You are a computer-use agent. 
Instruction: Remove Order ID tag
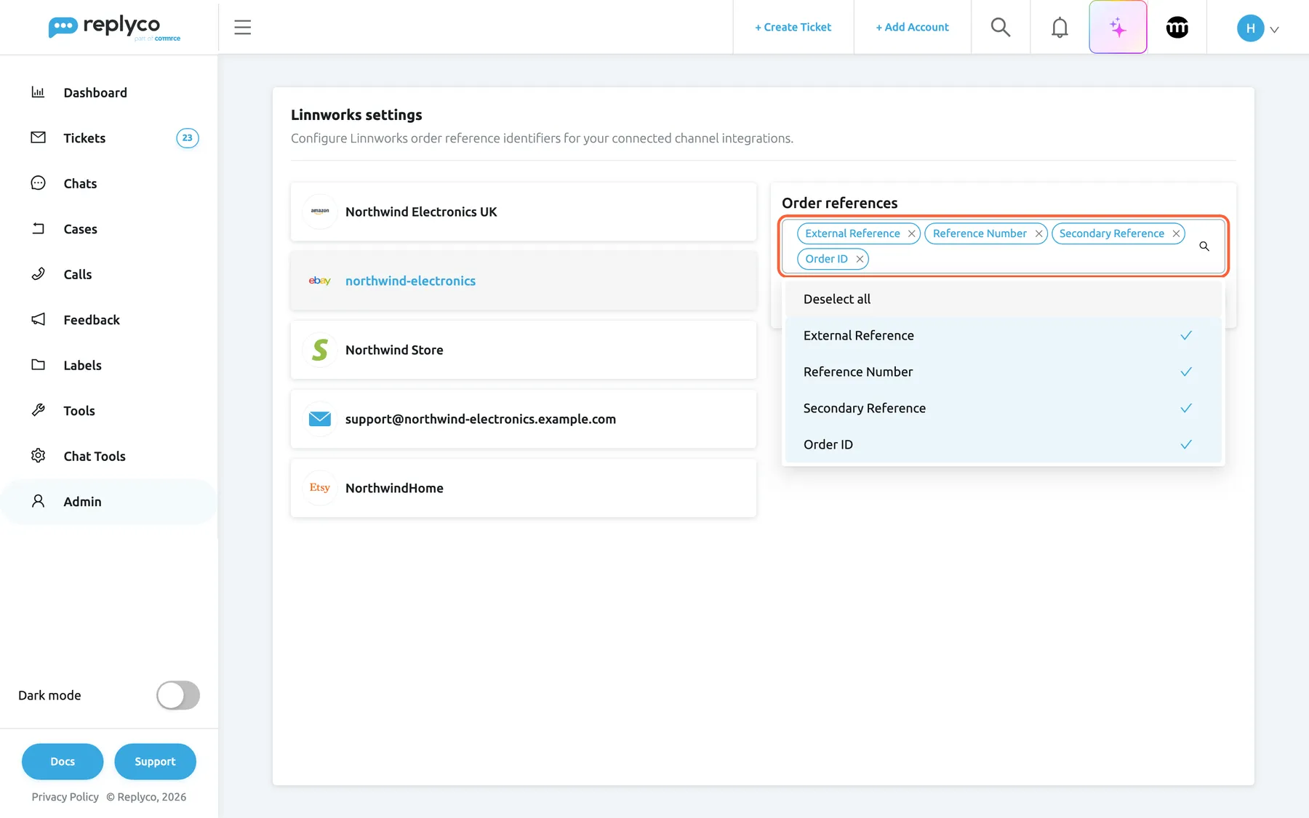(860, 259)
